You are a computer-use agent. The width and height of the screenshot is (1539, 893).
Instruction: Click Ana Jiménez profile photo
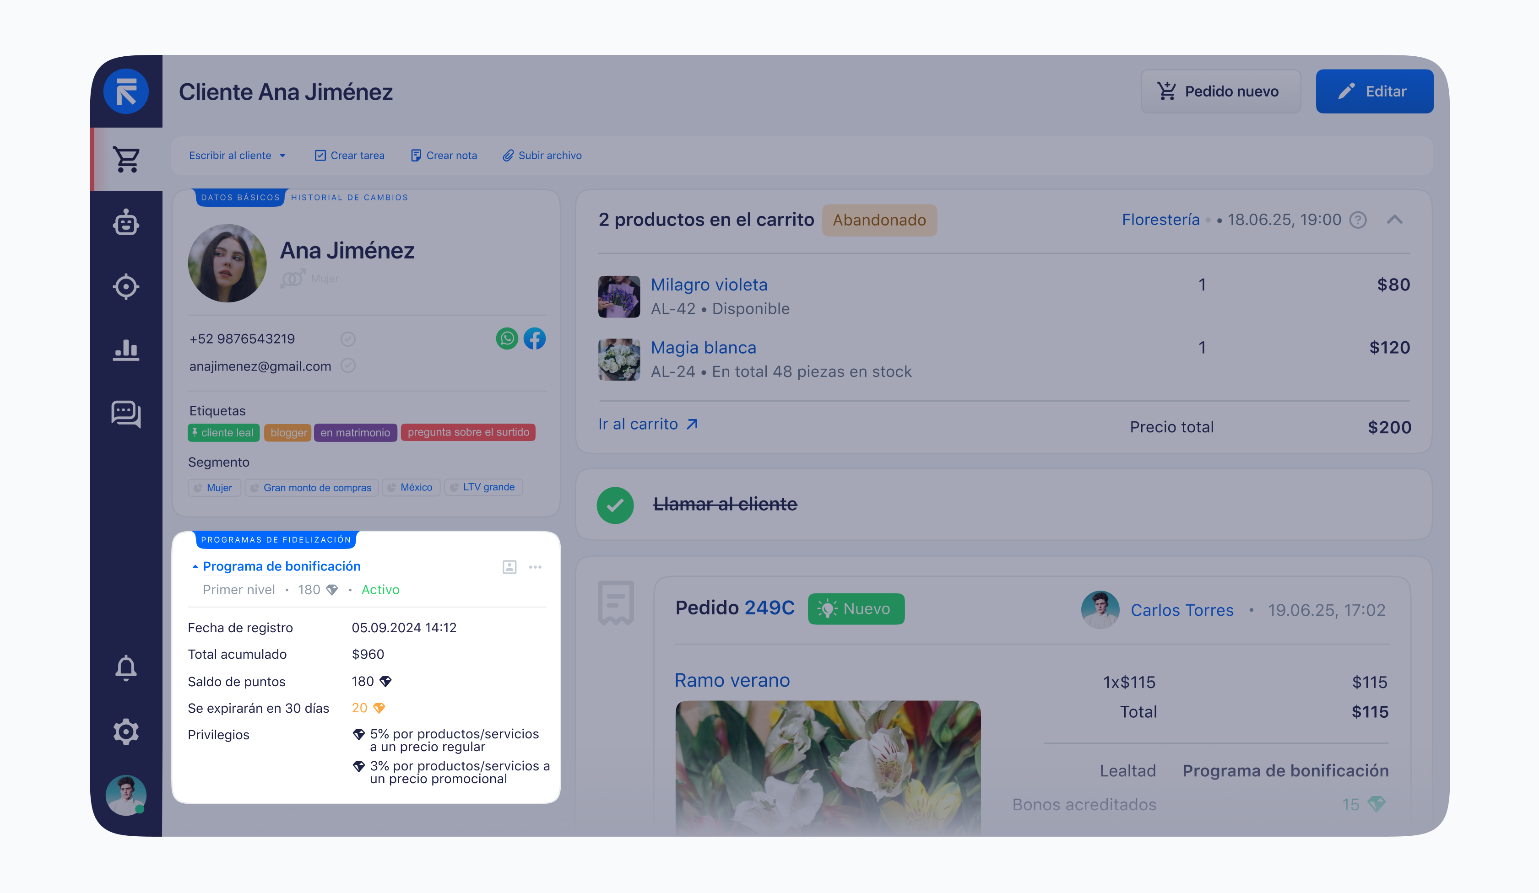click(x=227, y=263)
